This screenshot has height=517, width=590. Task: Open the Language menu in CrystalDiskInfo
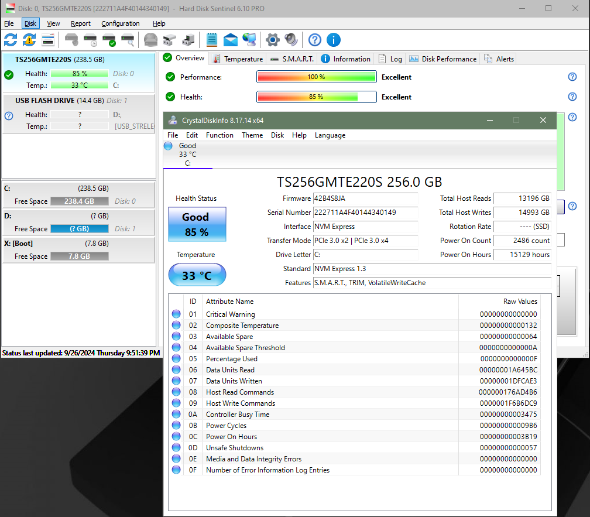click(330, 135)
